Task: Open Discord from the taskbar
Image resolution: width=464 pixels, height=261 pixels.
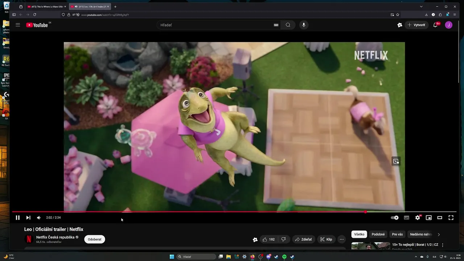Action: (x=268, y=257)
